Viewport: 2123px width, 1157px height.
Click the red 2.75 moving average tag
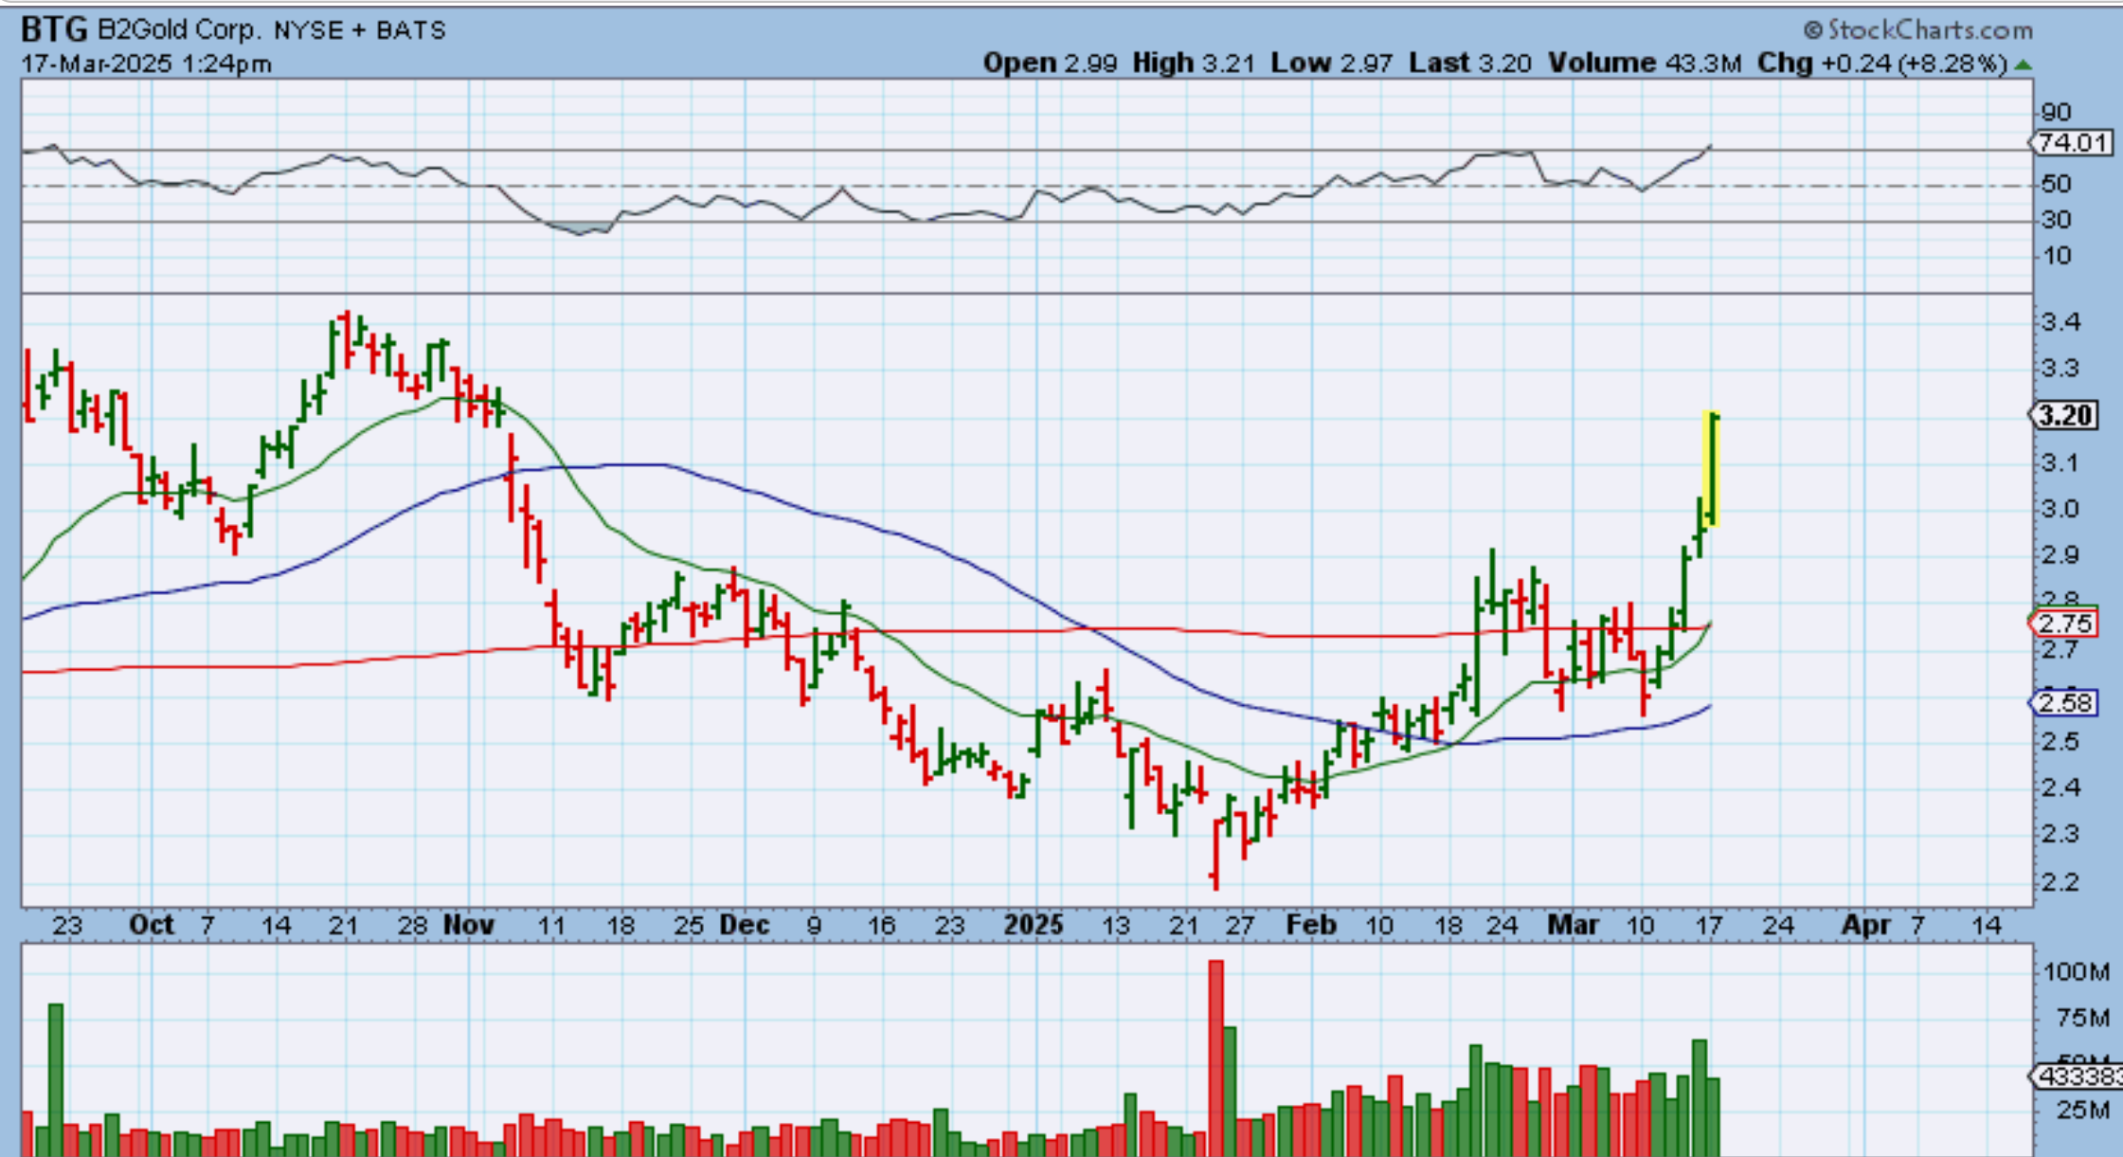(x=2064, y=624)
